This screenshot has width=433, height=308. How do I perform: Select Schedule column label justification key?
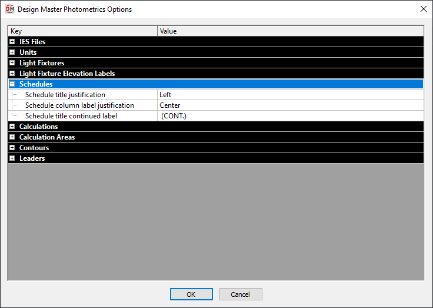[79, 105]
